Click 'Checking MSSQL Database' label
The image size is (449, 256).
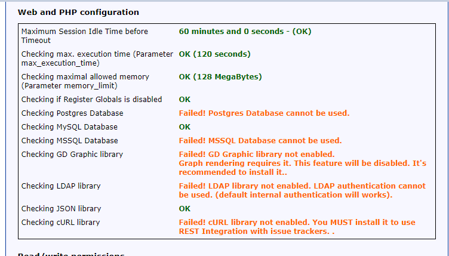tap(70, 140)
